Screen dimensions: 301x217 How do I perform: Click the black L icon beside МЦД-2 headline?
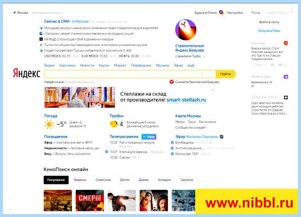[41, 39]
